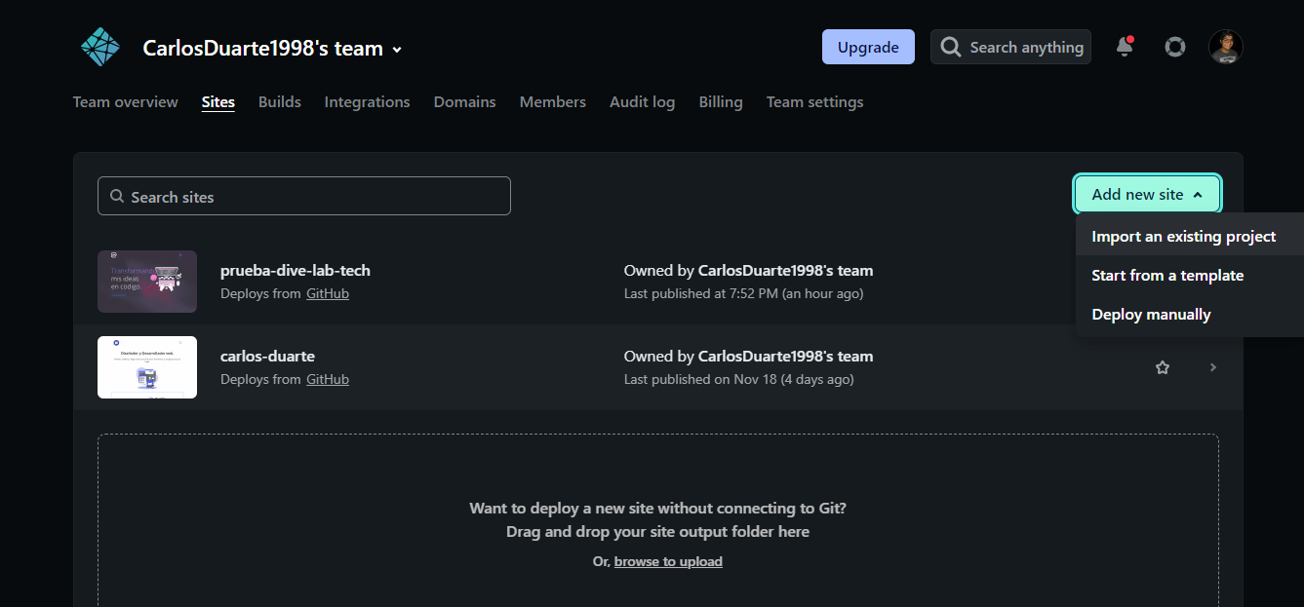
Task: Open Team settings tab
Action: tap(815, 101)
